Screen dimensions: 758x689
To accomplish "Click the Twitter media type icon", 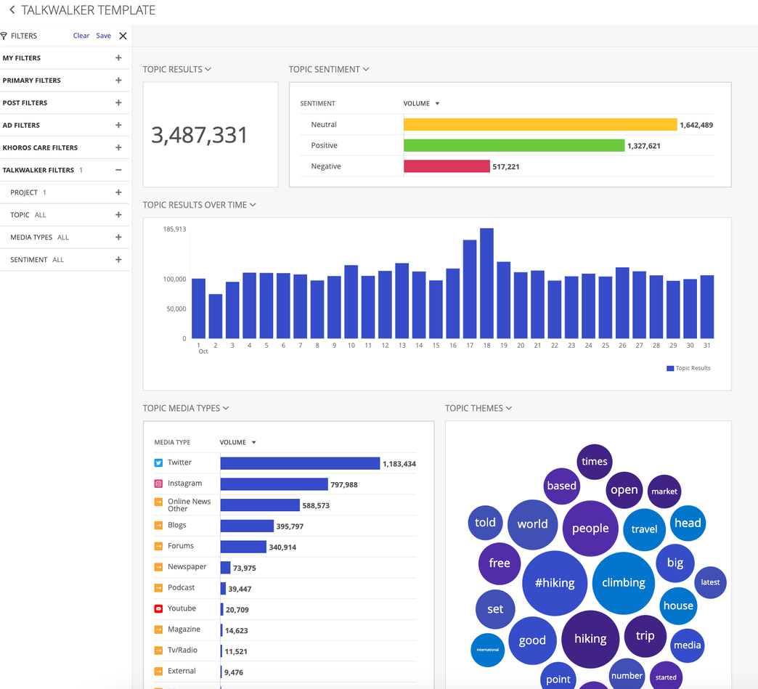I will tap(158, 462).
